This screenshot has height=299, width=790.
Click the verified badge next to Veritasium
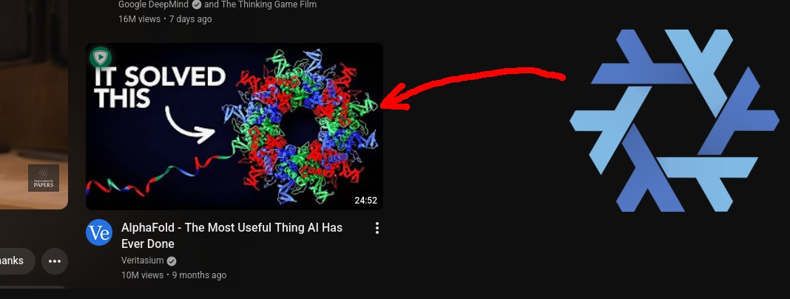(172, 261)
